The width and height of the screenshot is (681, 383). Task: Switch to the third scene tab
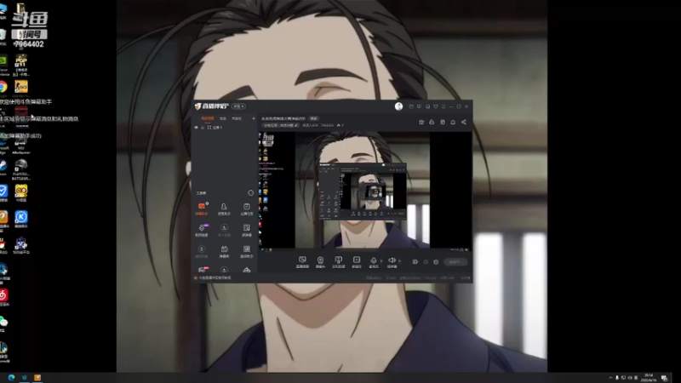[x=237, y=118]
